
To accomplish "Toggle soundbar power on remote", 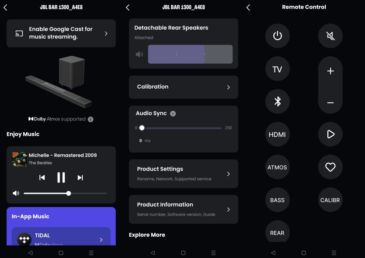I will coord(277,36).
